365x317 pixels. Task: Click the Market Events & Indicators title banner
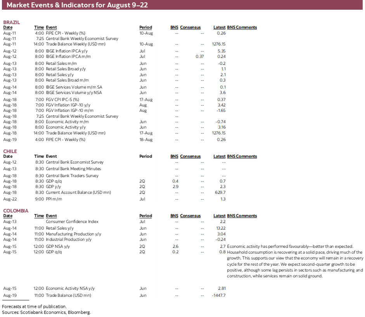[182, 5]
